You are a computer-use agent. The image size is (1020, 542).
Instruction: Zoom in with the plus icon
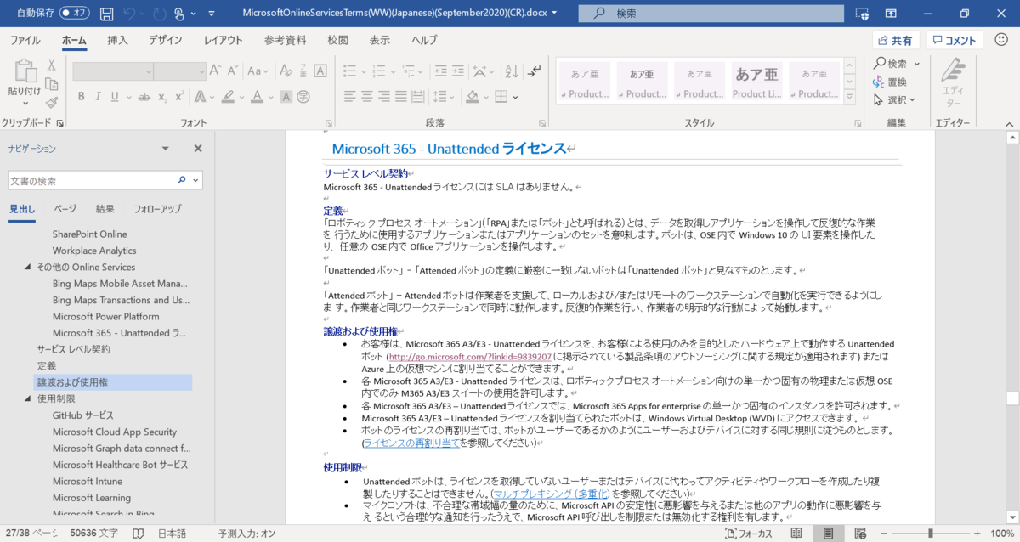click(x=978, y=533)
